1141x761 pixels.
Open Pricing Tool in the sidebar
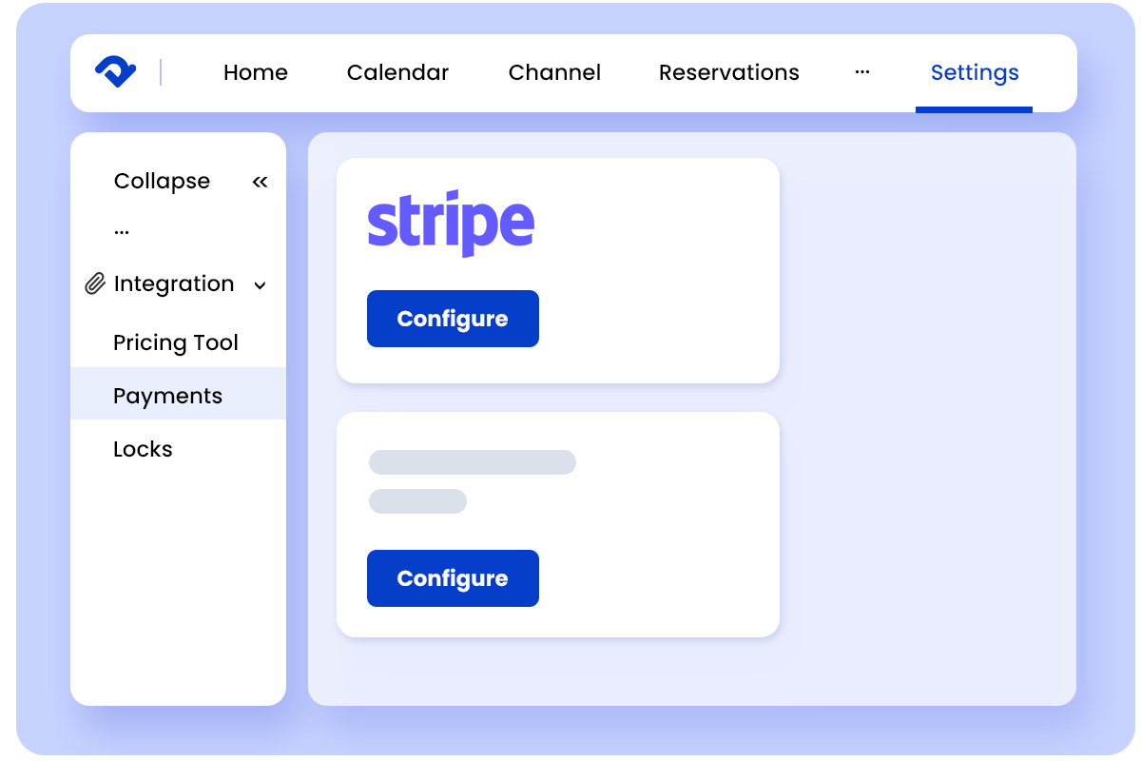pyautogui.click(x=176, y=342)
